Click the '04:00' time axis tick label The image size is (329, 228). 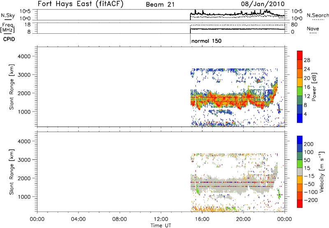[78, 219]
